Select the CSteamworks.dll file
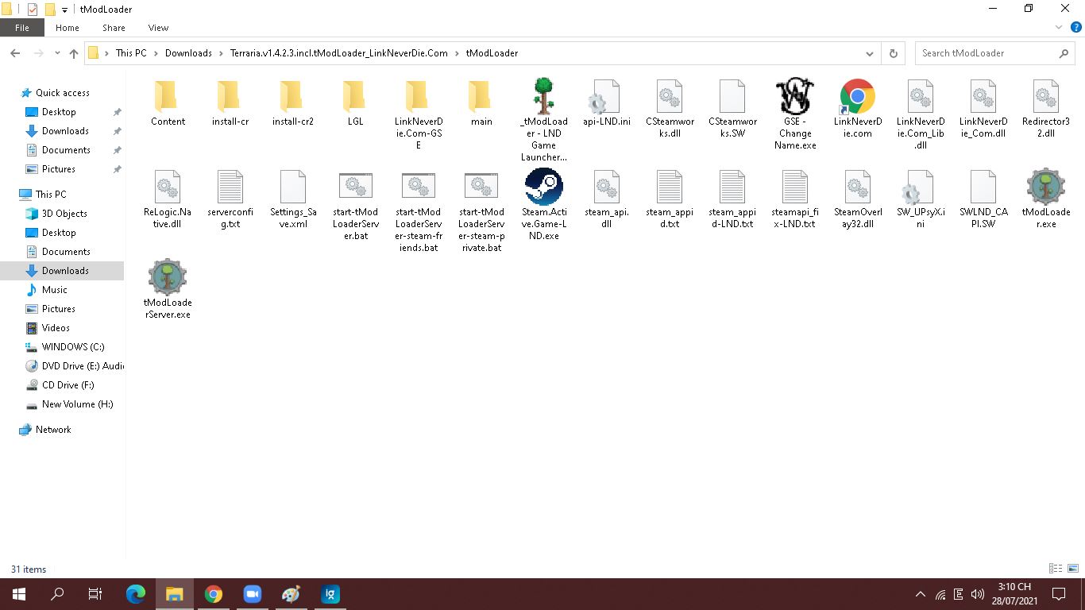 coord(670,98)
